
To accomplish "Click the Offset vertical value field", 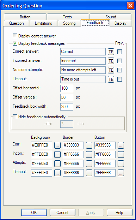I will pyautogui.click(x=67, y=97).
